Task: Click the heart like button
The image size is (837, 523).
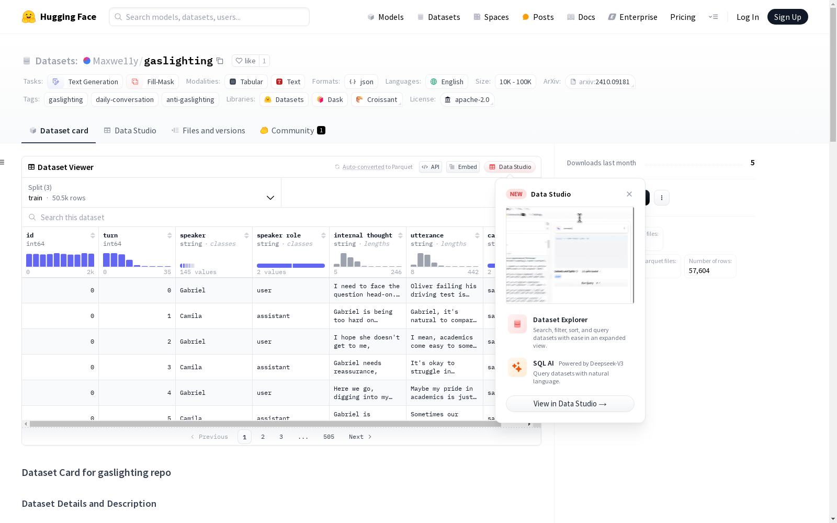Action: (x=245, y=61)
